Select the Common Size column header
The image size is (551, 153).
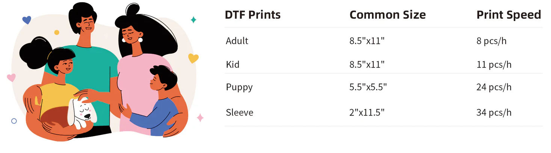click(x=387, y=15)
